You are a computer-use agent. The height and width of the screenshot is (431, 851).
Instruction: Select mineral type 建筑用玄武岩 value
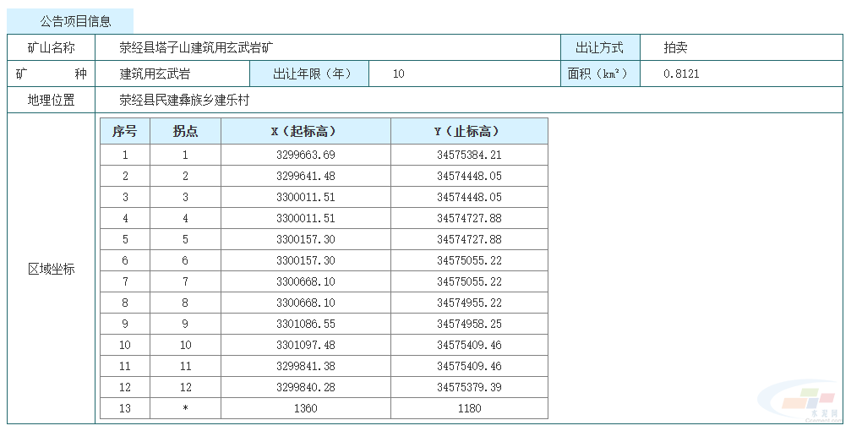[155, 74]
